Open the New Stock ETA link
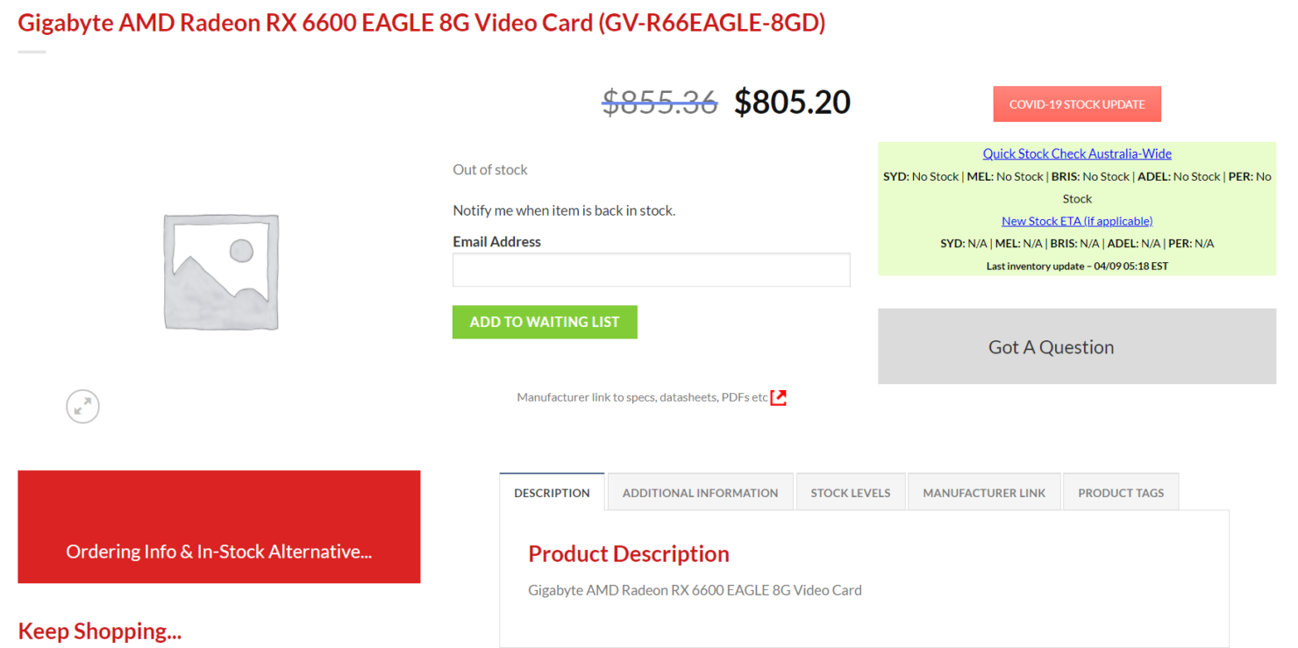 tap(1077, 221)
